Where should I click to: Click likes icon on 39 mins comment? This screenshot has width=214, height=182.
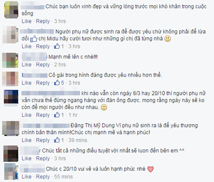pyautogui.click(x=57, y=140)
